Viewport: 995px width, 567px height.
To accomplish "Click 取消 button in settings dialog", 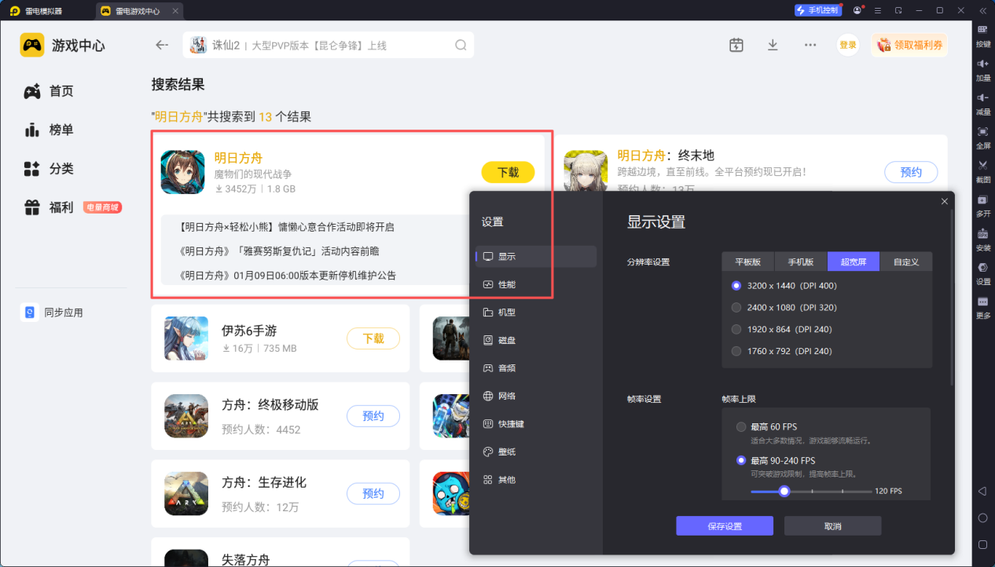I will click(832, 526).
